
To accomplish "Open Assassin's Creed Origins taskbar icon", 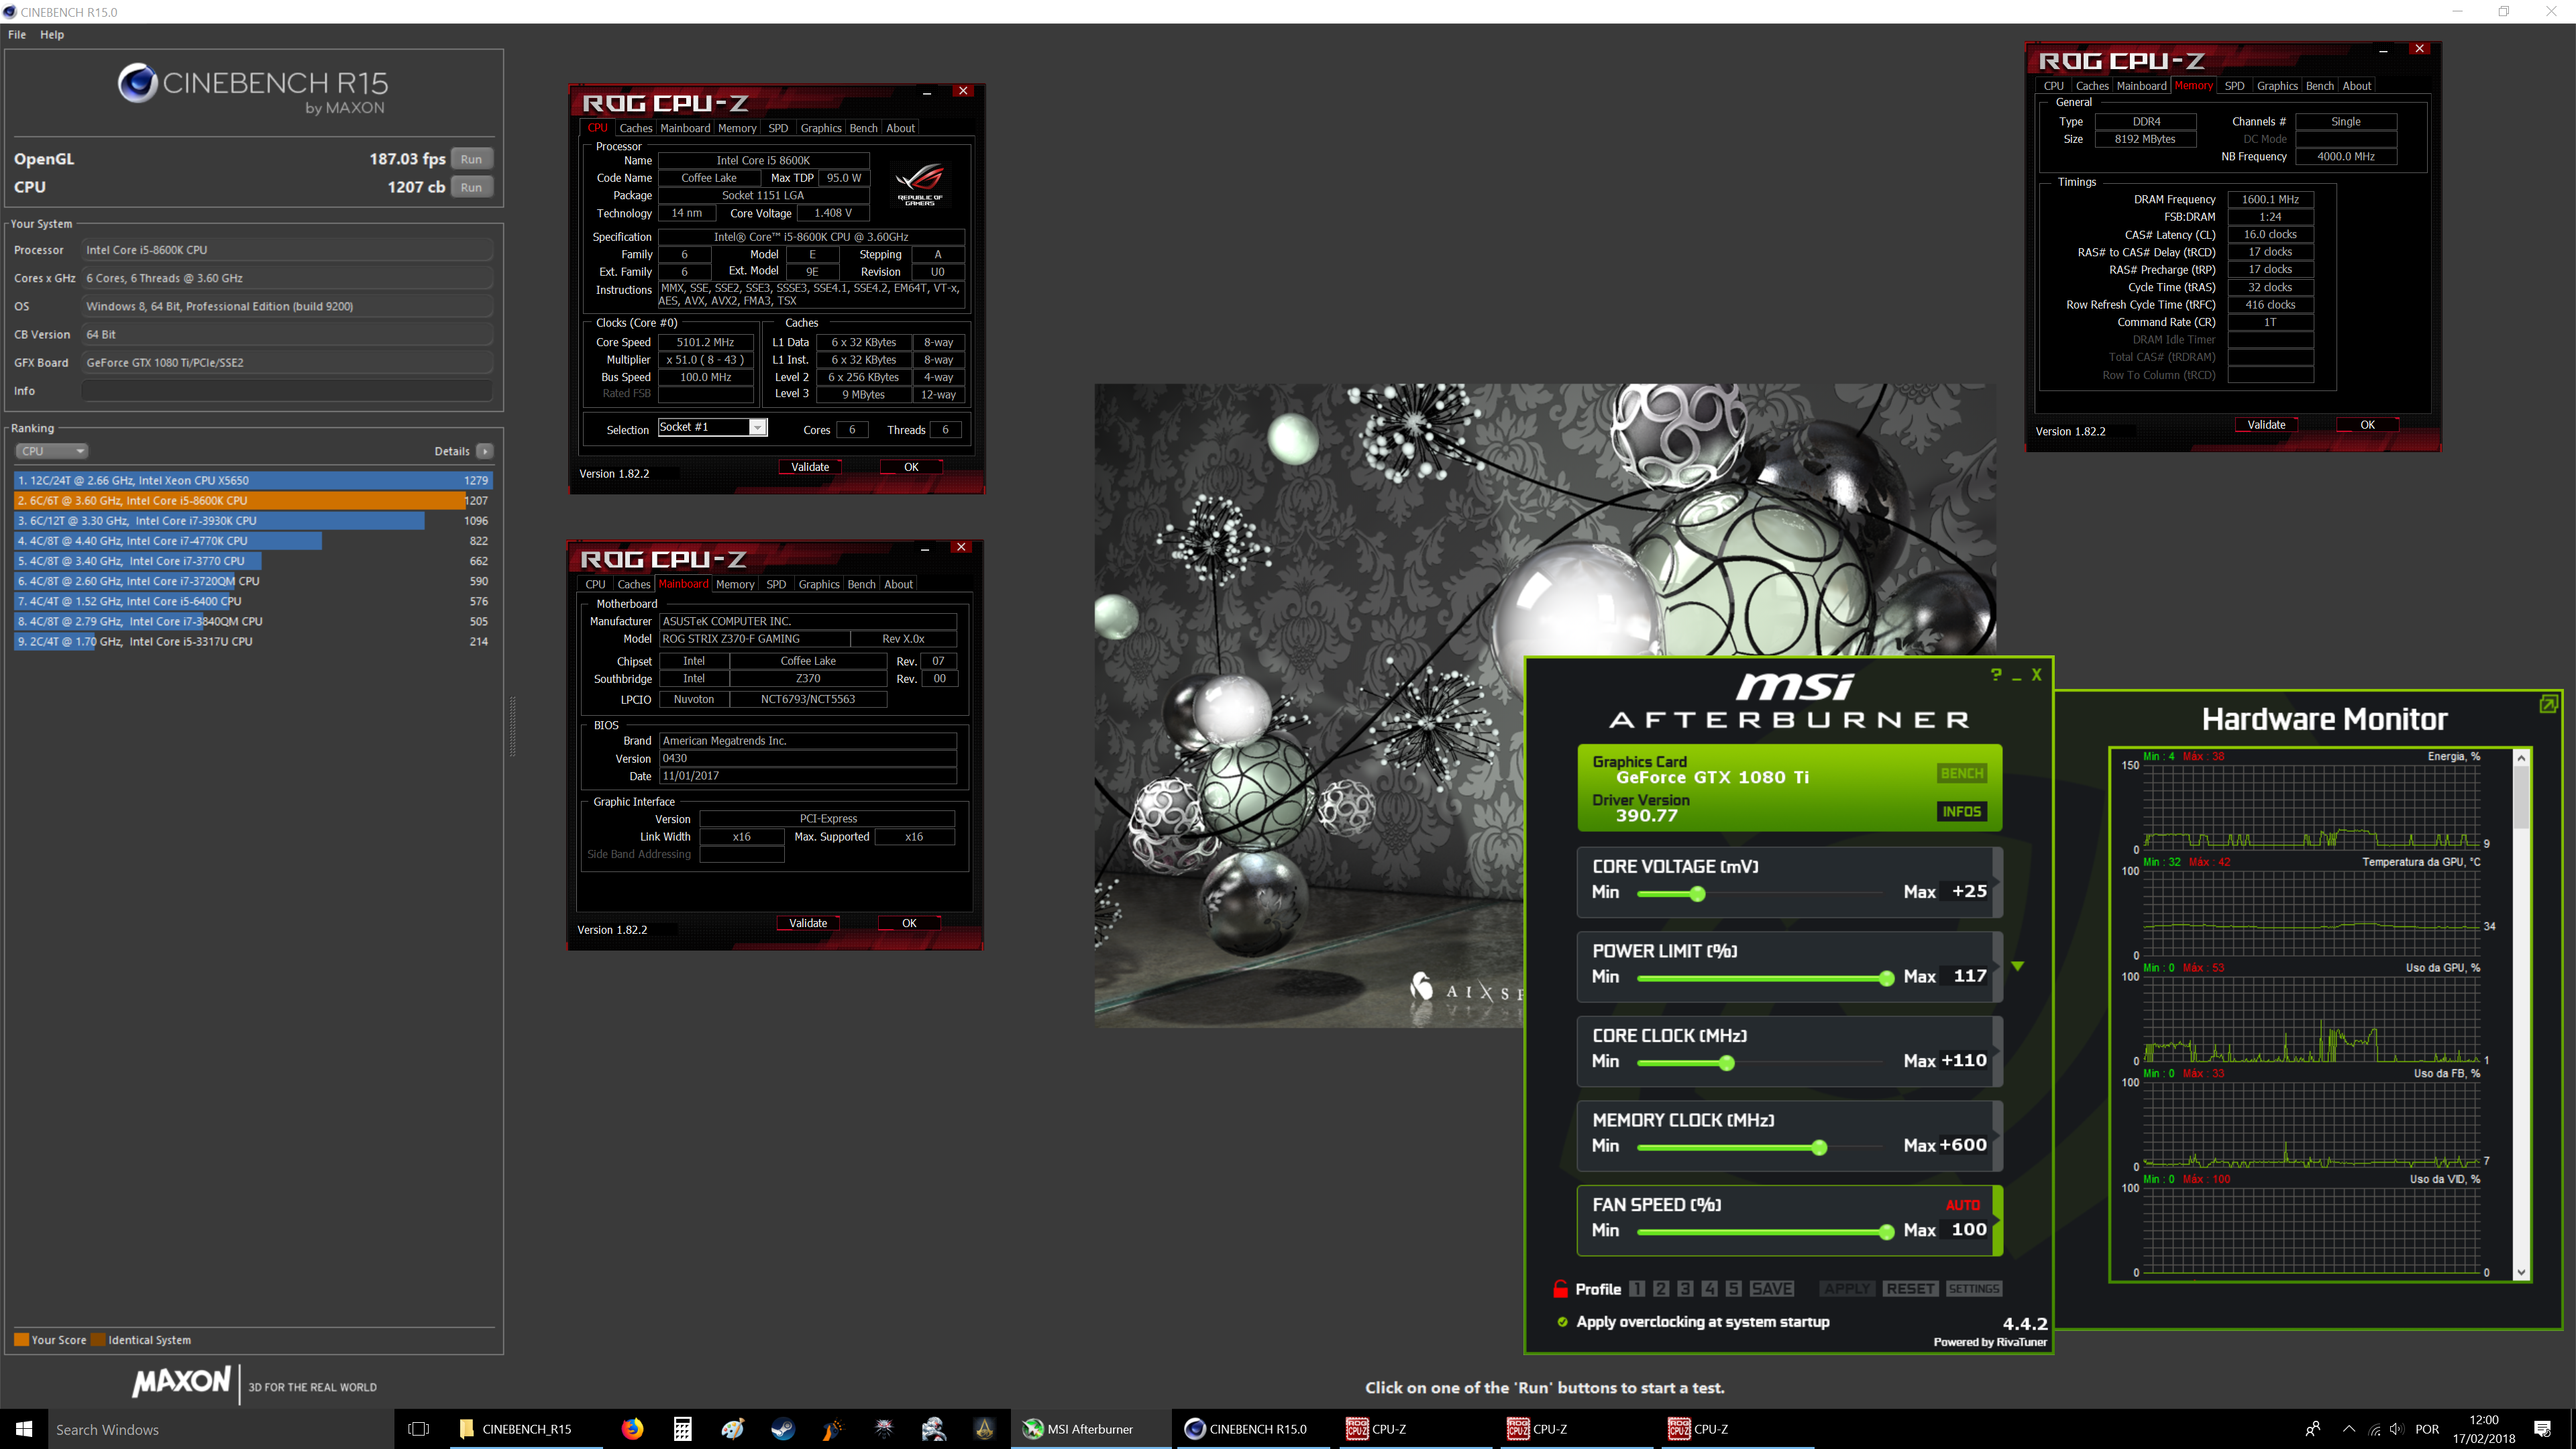I will click(984, 1429).
